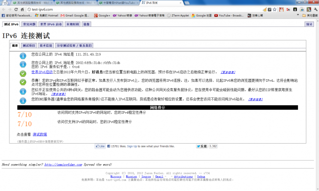Viewport: 319px width, 191px height.
Task: Open the 世界 IPv6 启动 tab
Action: tap(51, 24)
